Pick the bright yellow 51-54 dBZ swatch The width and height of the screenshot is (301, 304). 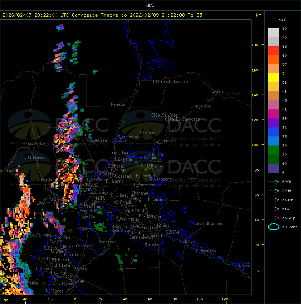(274, 78)
